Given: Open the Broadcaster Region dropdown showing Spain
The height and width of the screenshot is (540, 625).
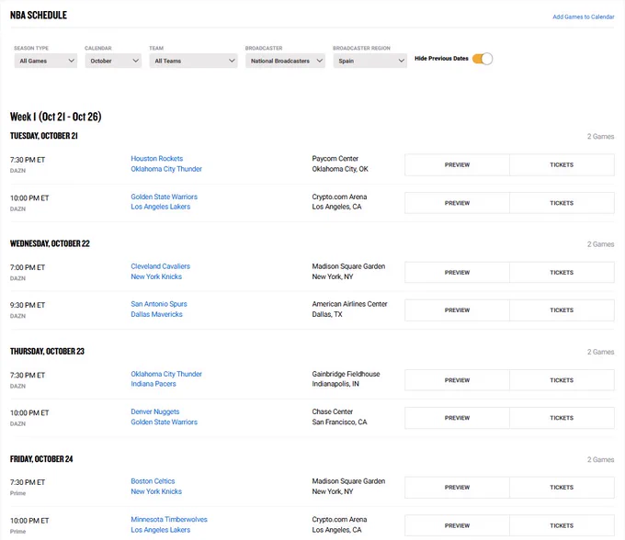Looking at the screenshot, I should (x=369, y=61).
